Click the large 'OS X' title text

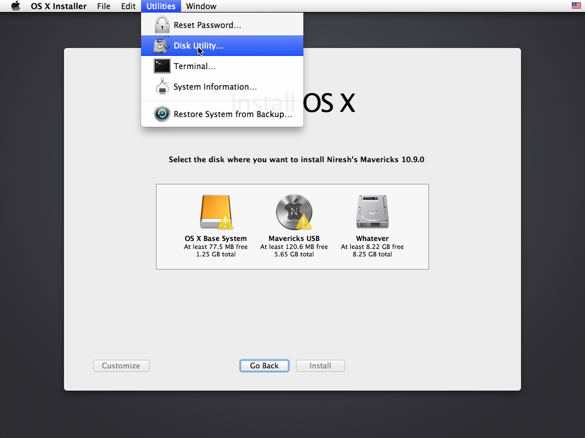[x=328, y=103]
